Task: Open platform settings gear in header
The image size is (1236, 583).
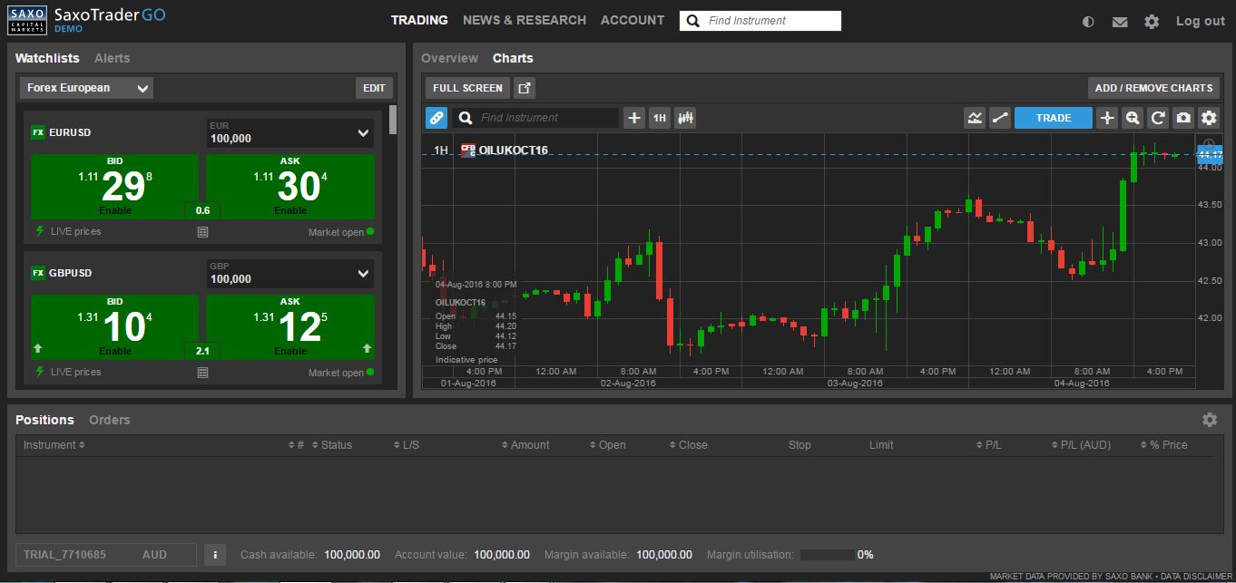Action: click(1152, 22)
